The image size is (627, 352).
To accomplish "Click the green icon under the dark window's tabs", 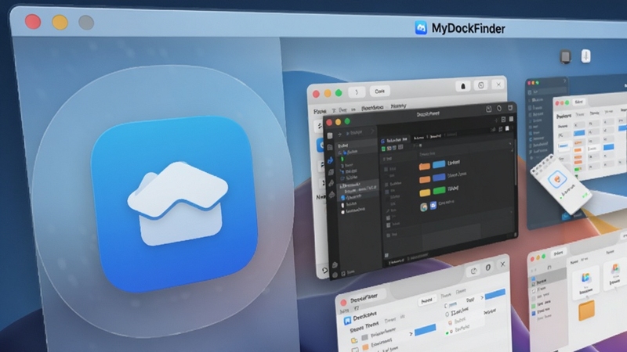I will [383, 149].
